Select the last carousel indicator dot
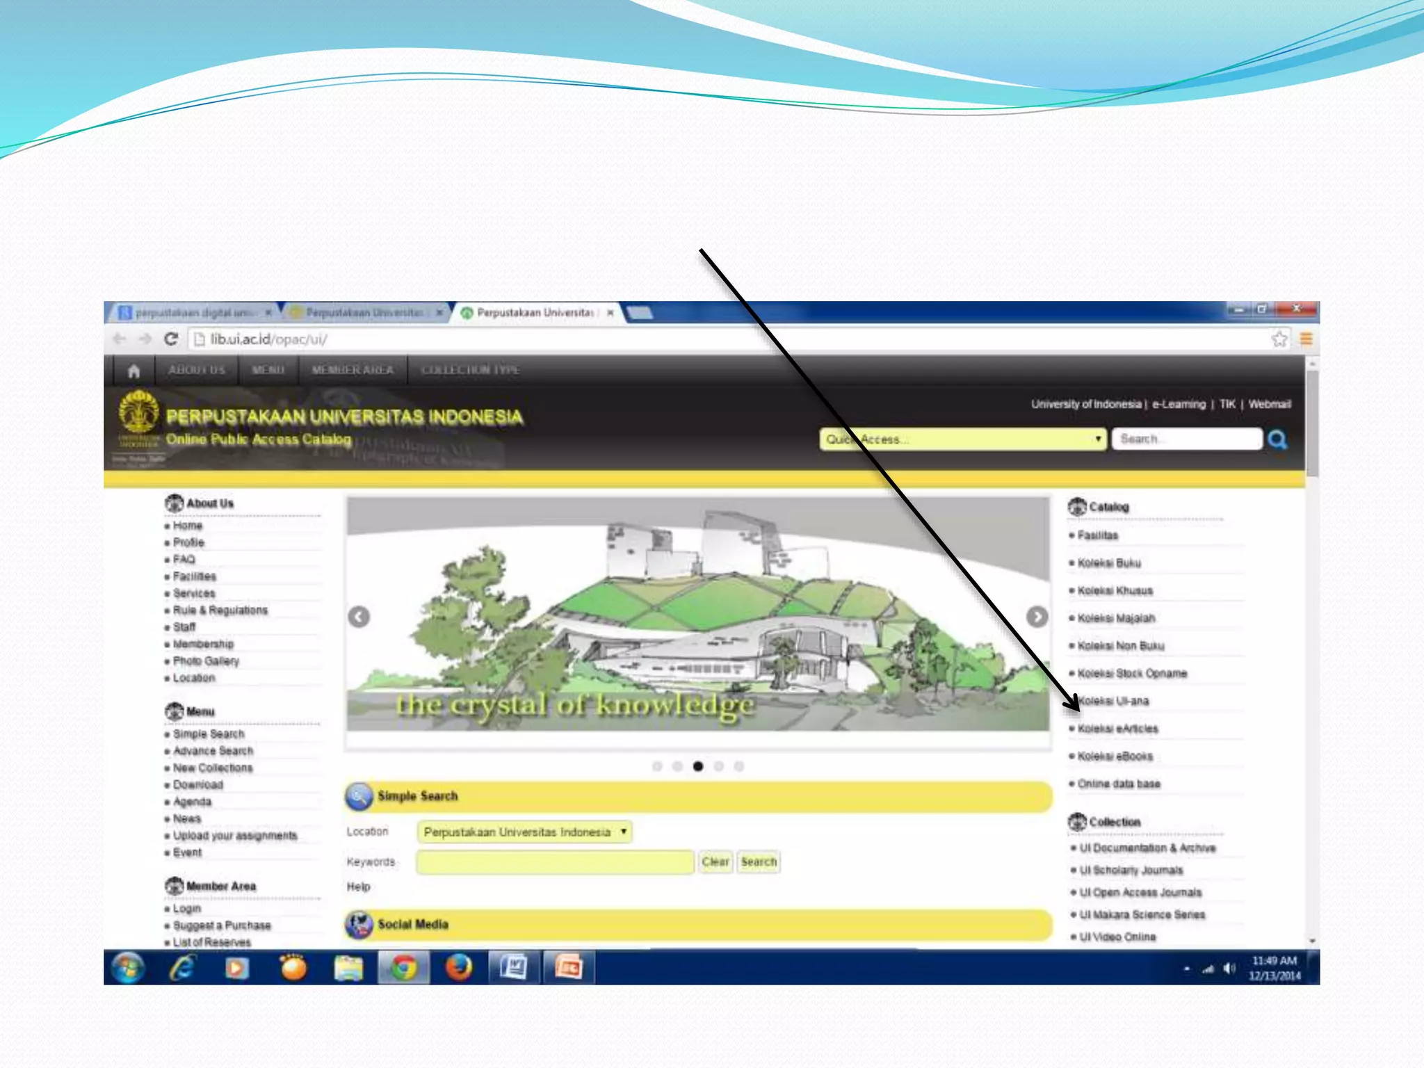This screenshot has height=1068, width=1424. click(x=739, y=766)
